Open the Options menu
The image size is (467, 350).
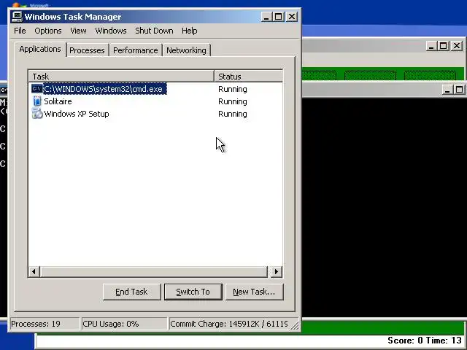[x=48, y=31]
